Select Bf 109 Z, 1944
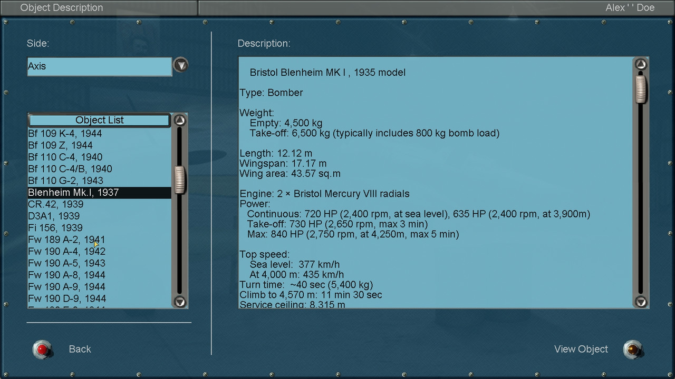 tap(100, 145)
